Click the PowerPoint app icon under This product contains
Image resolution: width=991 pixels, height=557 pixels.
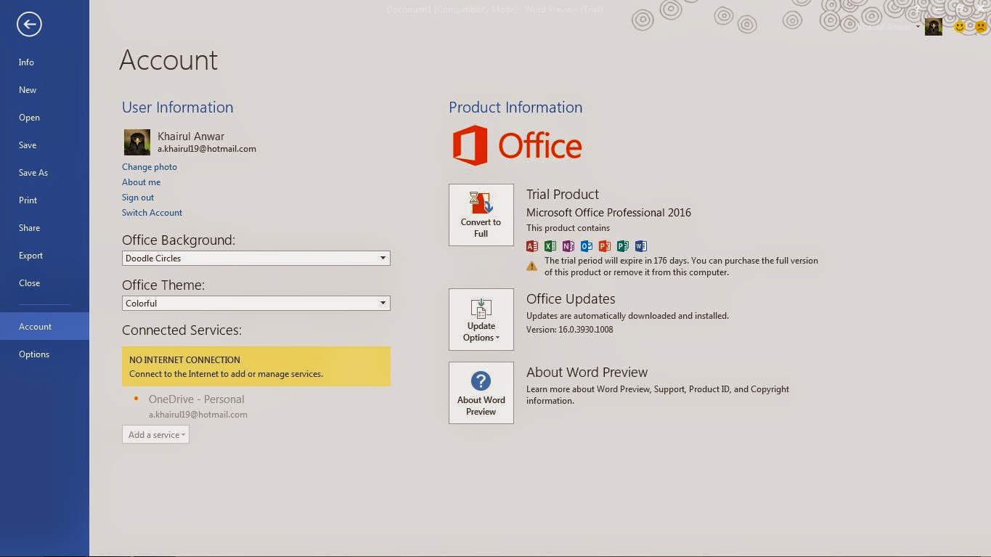(605, 246)
